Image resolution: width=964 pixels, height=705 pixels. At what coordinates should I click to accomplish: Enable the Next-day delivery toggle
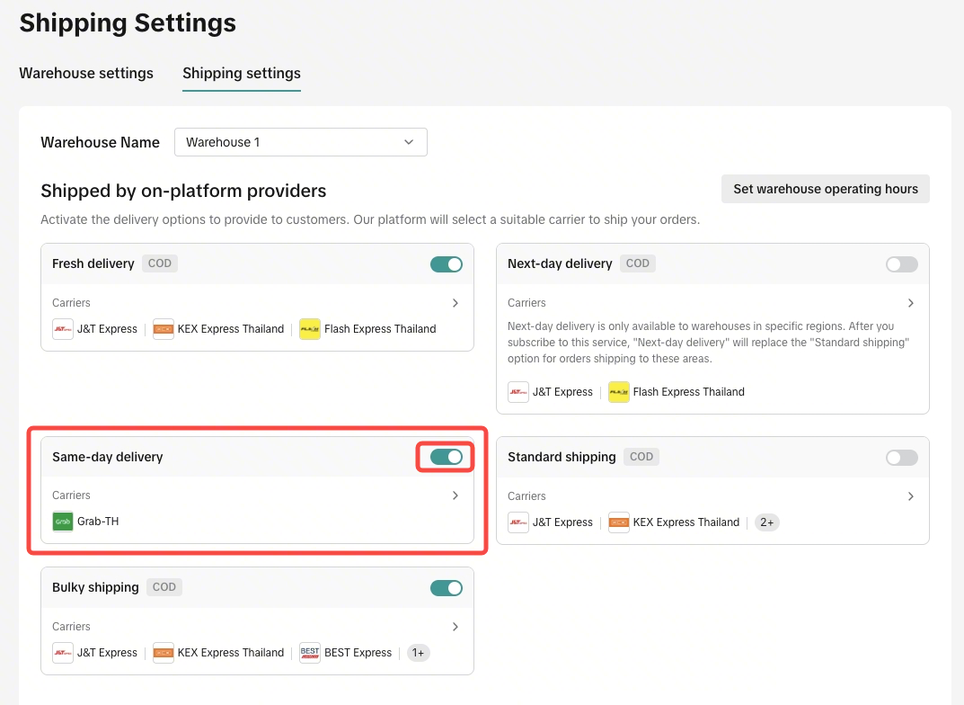902,264
